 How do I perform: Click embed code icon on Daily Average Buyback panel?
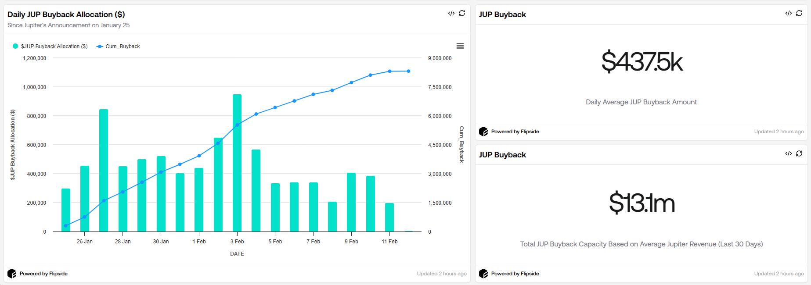pos(788,13)
